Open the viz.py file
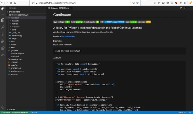Screen dimensions: 193x114 click(26, 38)
